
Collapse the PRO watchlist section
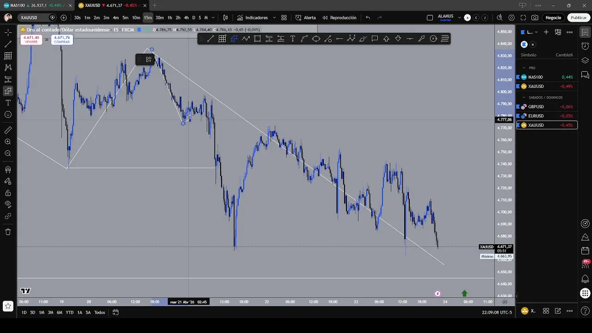point(524,68)
